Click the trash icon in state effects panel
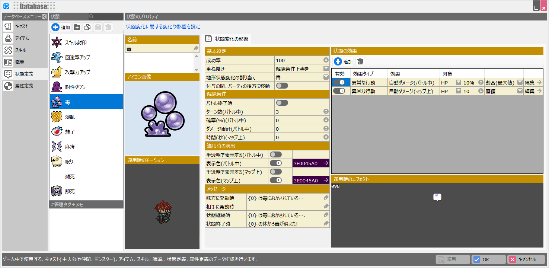This screenshot has height=268, width=549. click(x=360, y=62)
